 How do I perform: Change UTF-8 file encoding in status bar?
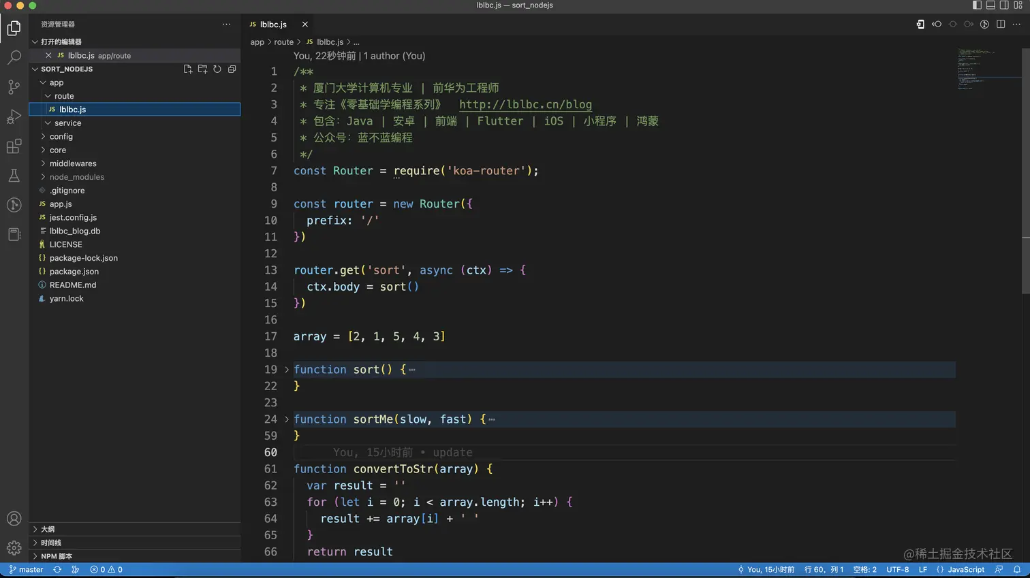pos(897,570)
